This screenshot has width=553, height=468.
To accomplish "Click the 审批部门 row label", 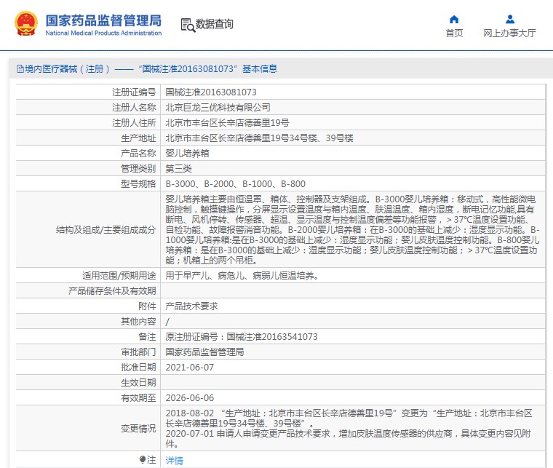I will tap(138, 352).
